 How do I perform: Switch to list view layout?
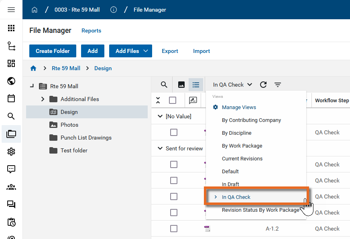point(196,85)
